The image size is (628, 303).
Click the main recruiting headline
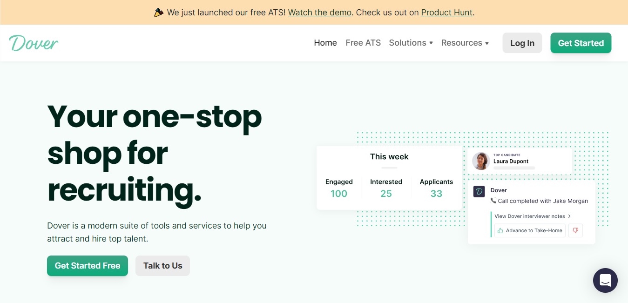[x=155, y=153]
